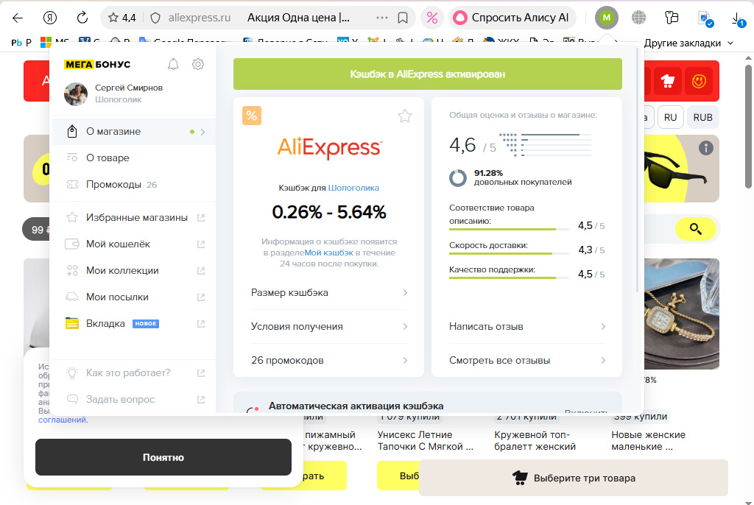Image resolution: width=754 pixels, height=505 pixels.
Task: Open Унисекс Летние Тапочки product title
Action: point(426,440)
